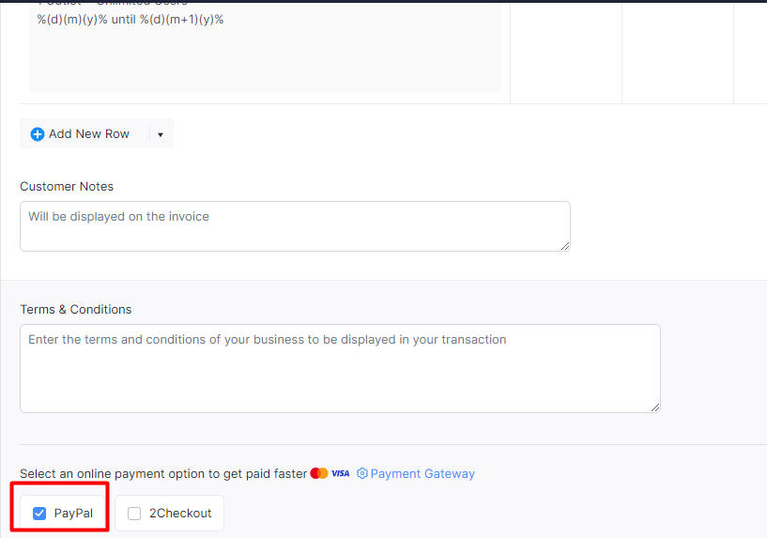Enable the 2Checkout payment checkbox
Viewport: 767px width, 538px height.
click(x=134, y=513)
